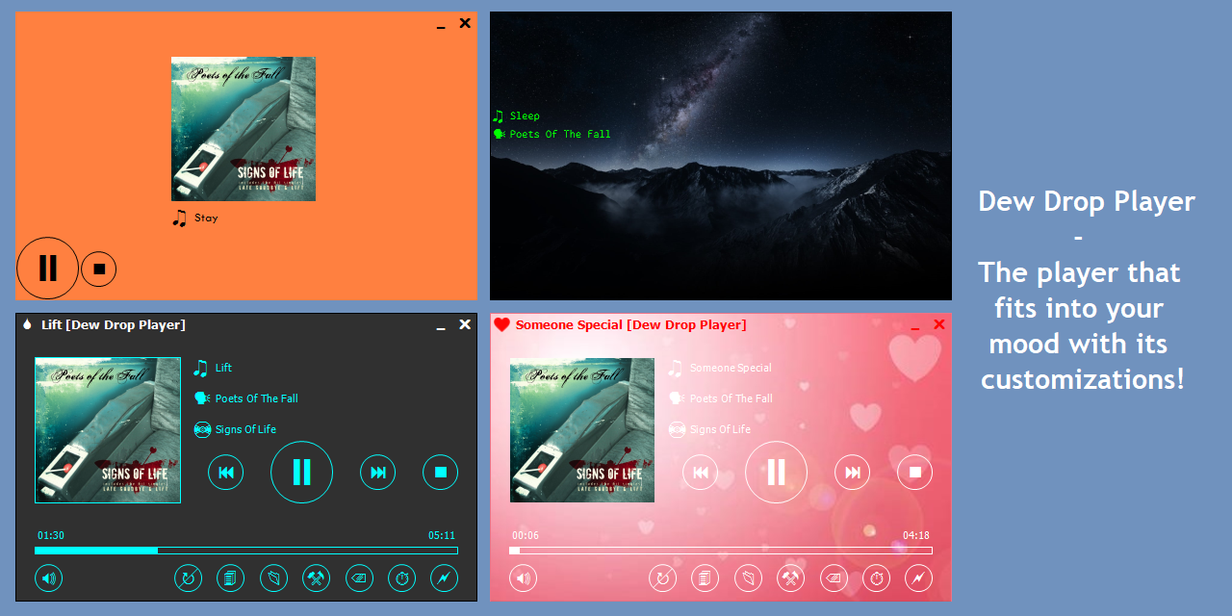Viewport: 1232px width, 616px height.
Task: Click the song title Stay in the orange player
Action: pos(206,218)
